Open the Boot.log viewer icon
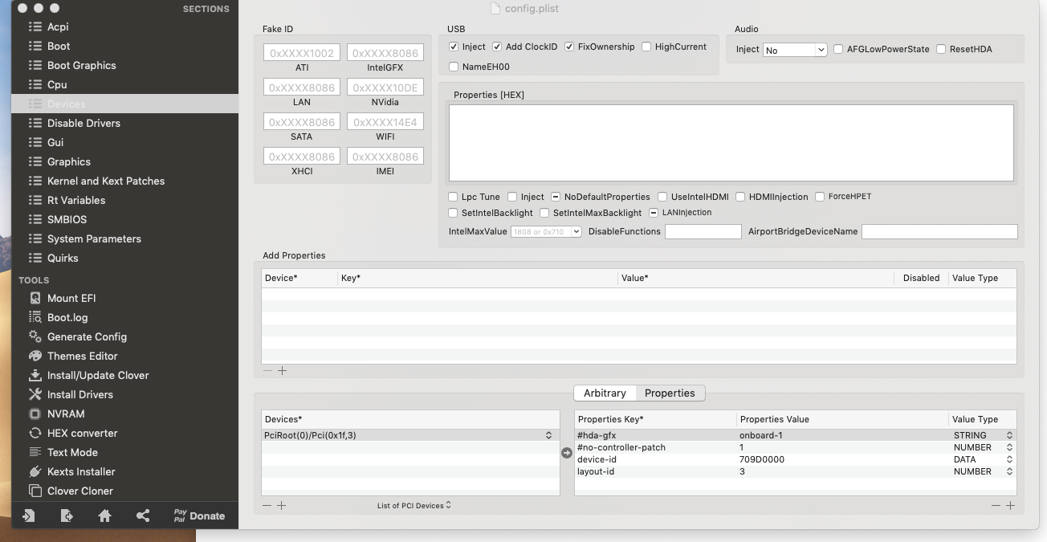The image size is (1047, 542). pos(35,317)
